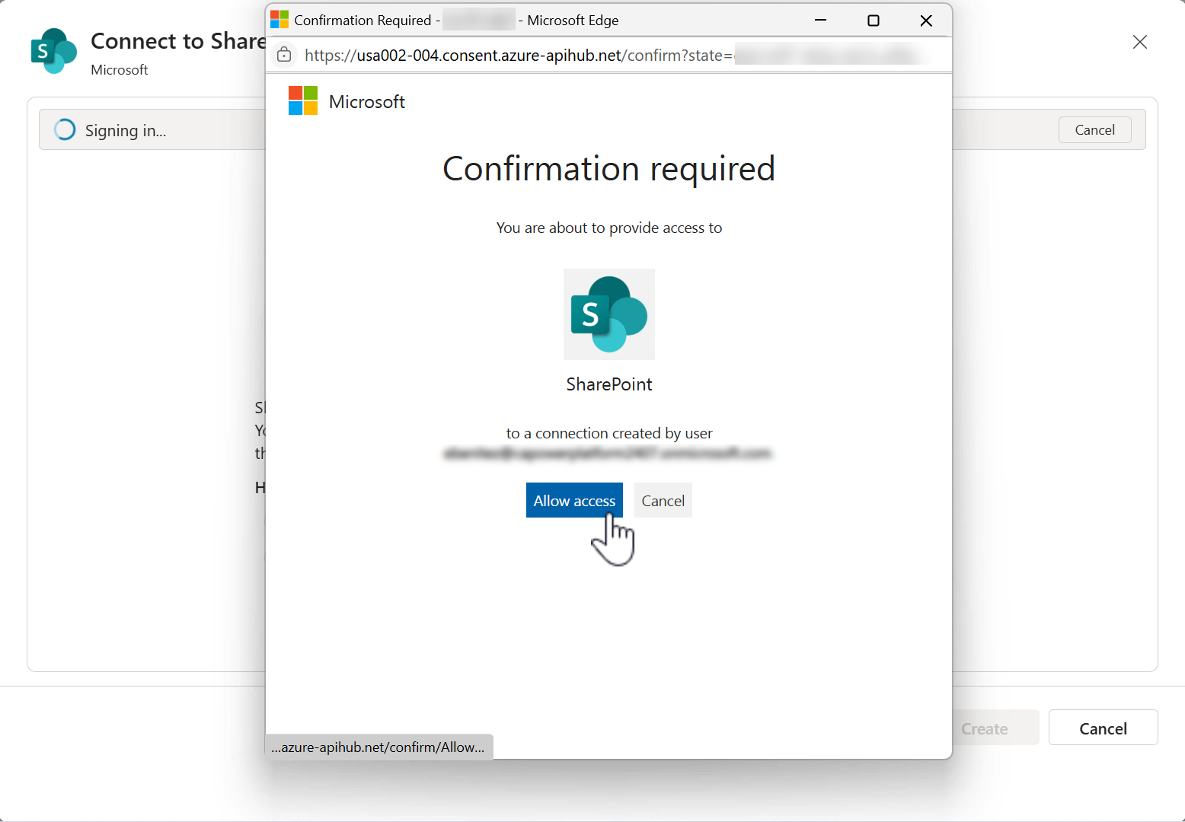The height and width of the screenshot is (822, 1185).
Task: Maximize the Edge confirmation window
Action: coord(874,20)
